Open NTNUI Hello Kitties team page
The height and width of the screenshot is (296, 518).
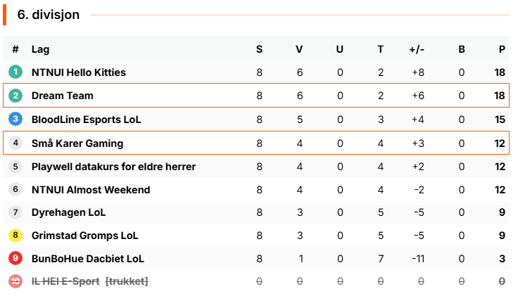pos(79,72)
